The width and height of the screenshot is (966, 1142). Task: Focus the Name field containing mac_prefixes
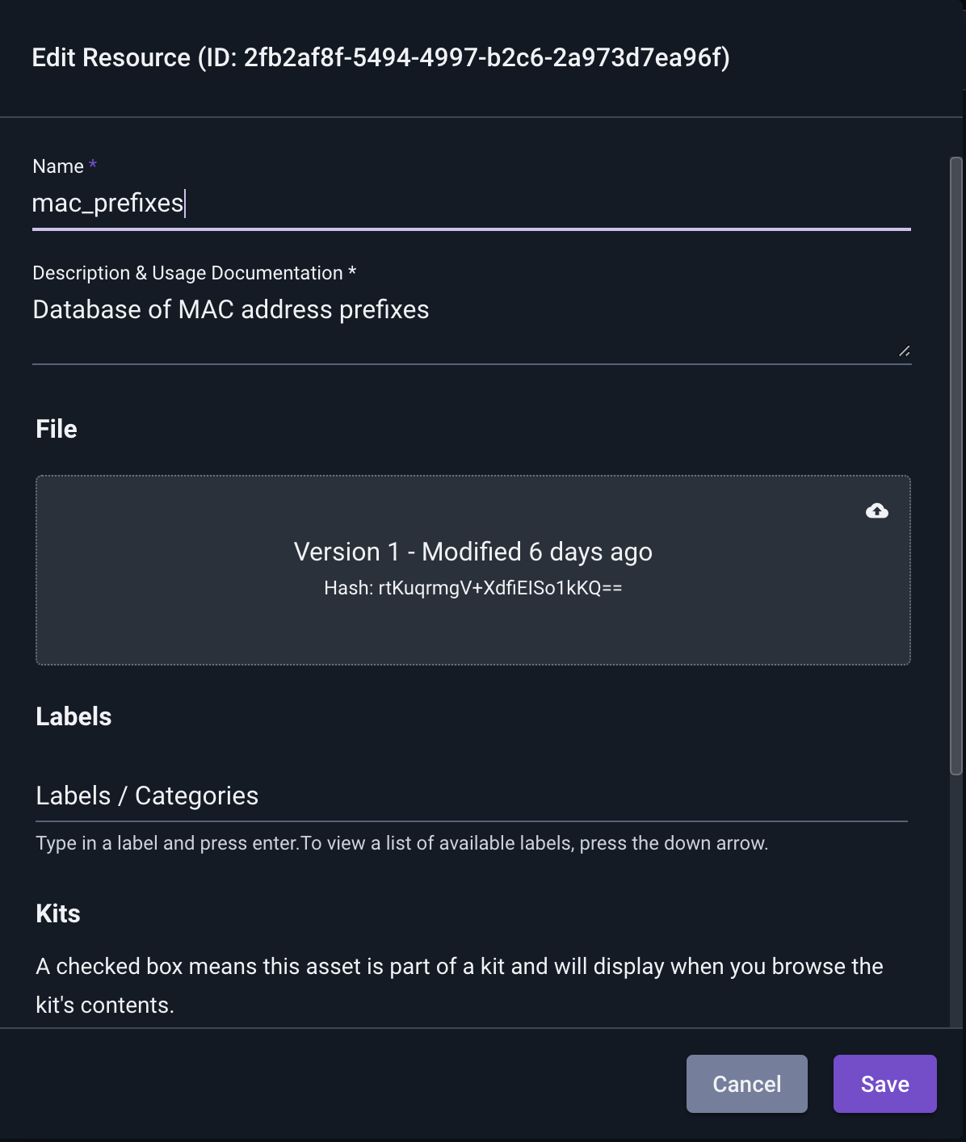472,203
